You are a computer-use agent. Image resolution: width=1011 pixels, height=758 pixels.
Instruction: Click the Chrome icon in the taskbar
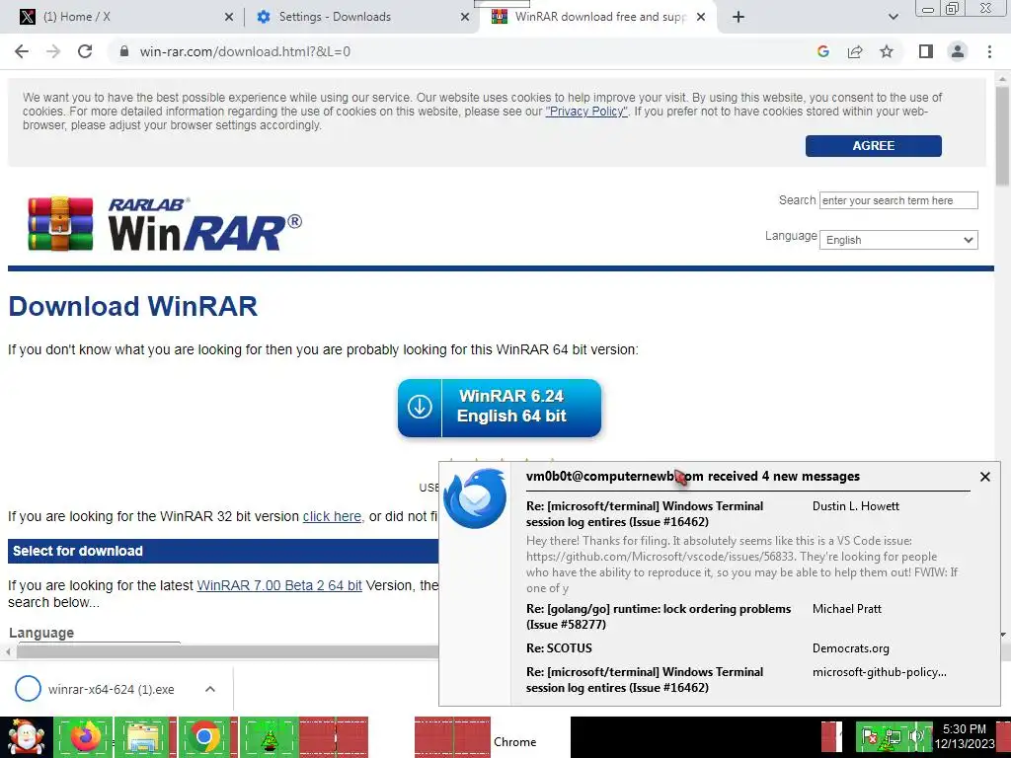[x=204, y=737]
